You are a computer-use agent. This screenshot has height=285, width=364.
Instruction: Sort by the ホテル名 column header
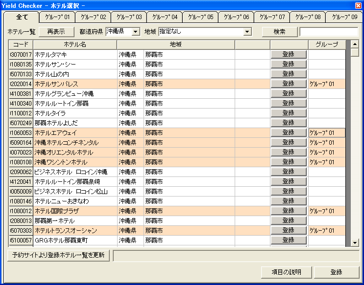(x=74, y=44)
